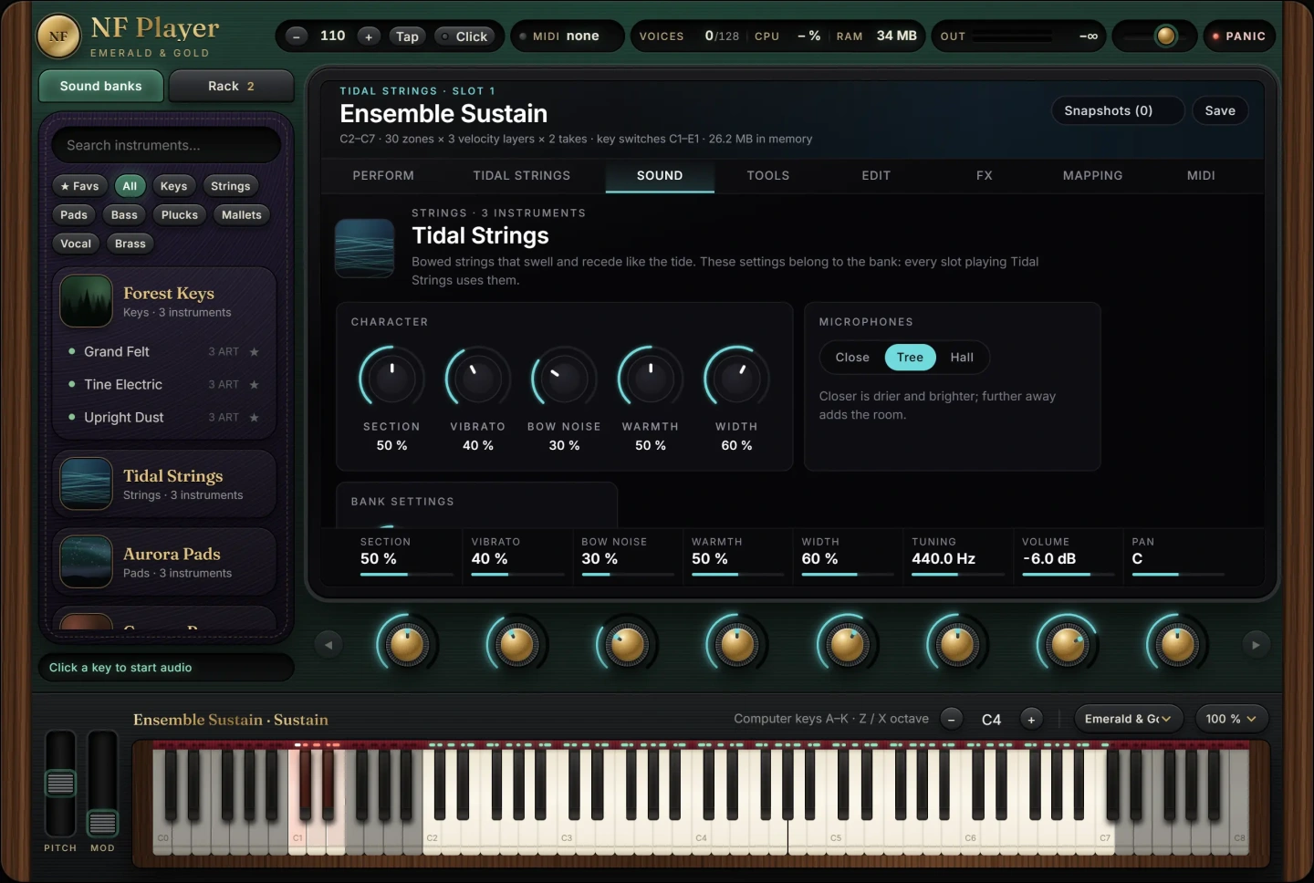Click the Save button
This screenshot has width=1314, height=883.
1220,110
